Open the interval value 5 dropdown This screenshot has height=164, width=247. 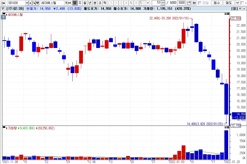pyautogui.click(x=148, y=3)
